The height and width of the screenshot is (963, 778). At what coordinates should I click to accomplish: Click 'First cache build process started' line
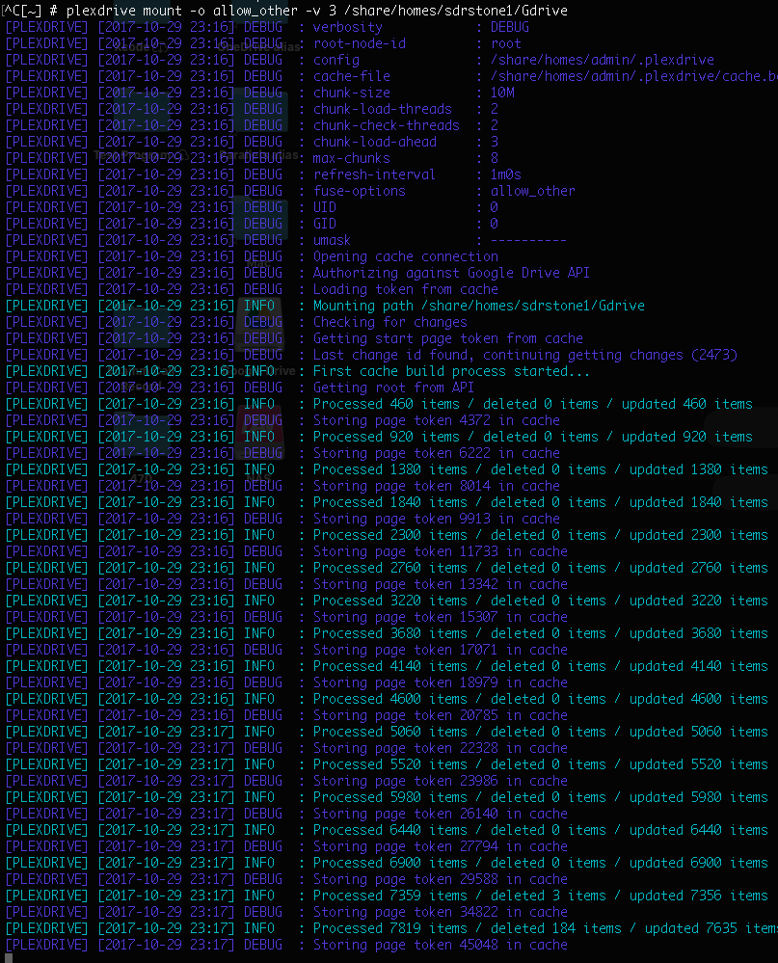[451, 371]
